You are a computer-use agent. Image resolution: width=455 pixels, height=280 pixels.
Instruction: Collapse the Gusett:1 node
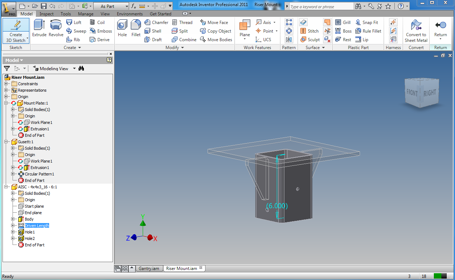point(6,142)
